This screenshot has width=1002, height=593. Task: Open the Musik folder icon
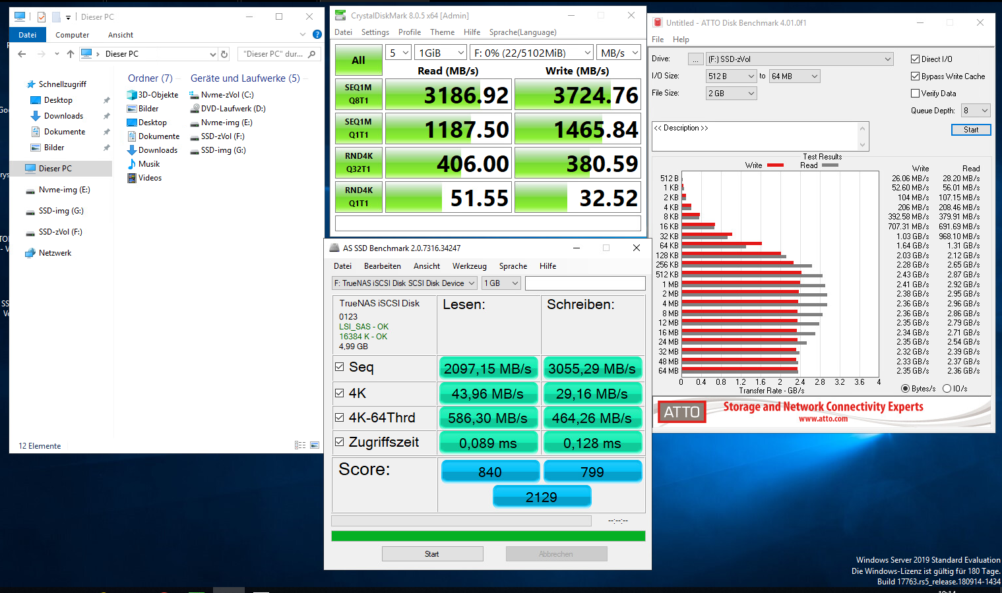click(x=132, y=164)
